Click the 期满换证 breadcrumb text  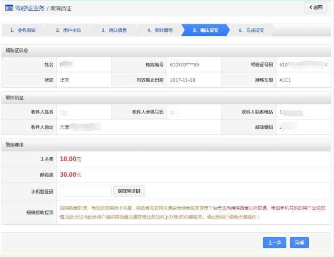click(x=60, y=8)
